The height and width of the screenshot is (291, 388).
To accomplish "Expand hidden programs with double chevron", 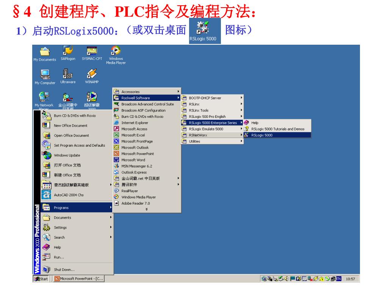I will click(x=147, y=209).
